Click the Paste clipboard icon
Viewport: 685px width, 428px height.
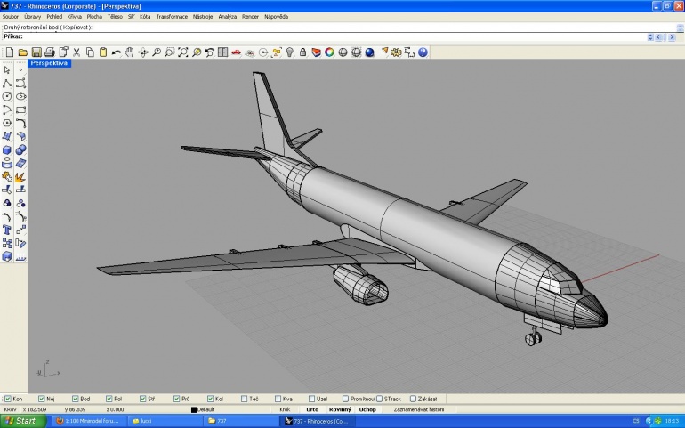103,52
